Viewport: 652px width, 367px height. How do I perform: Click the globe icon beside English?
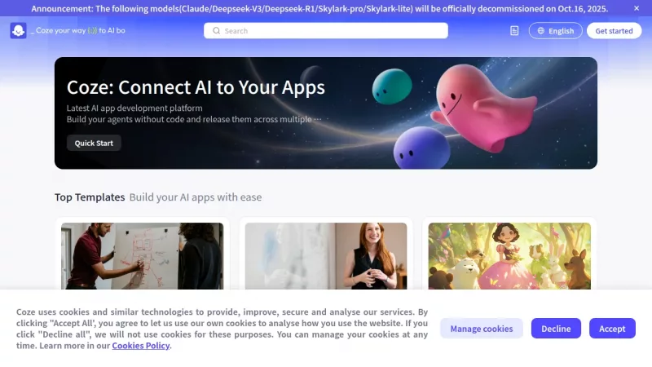point(541,31)
